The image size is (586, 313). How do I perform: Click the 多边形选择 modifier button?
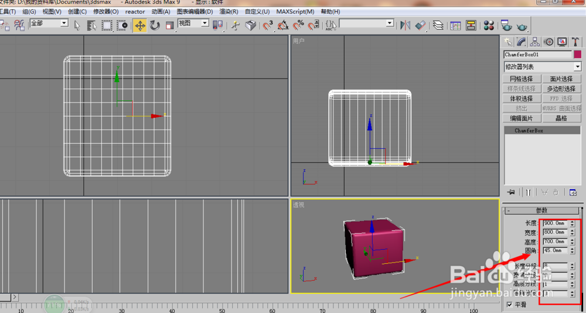(x=561, y=89)
